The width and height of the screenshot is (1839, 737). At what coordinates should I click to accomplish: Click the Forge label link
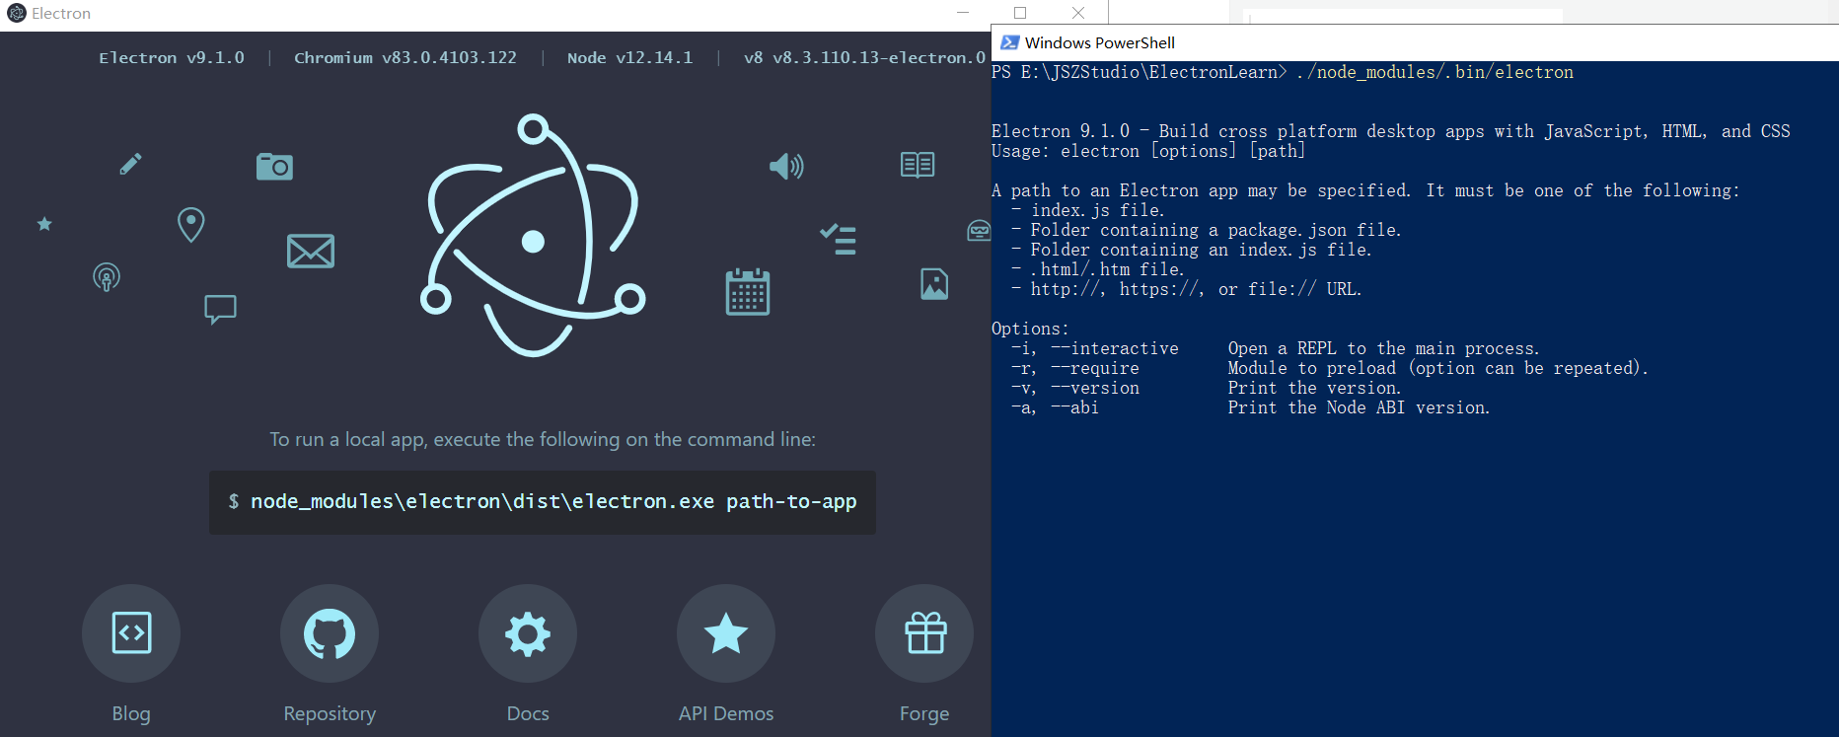coord(924,713)
